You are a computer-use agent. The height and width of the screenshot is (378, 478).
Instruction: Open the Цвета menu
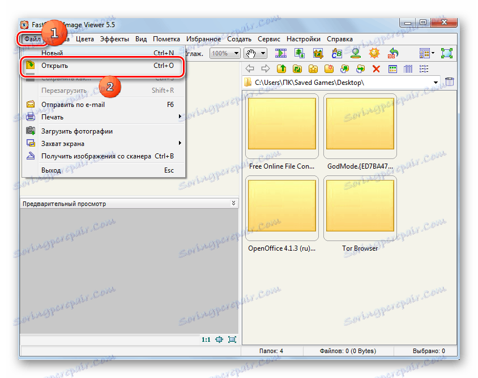[x=85, y=39]
